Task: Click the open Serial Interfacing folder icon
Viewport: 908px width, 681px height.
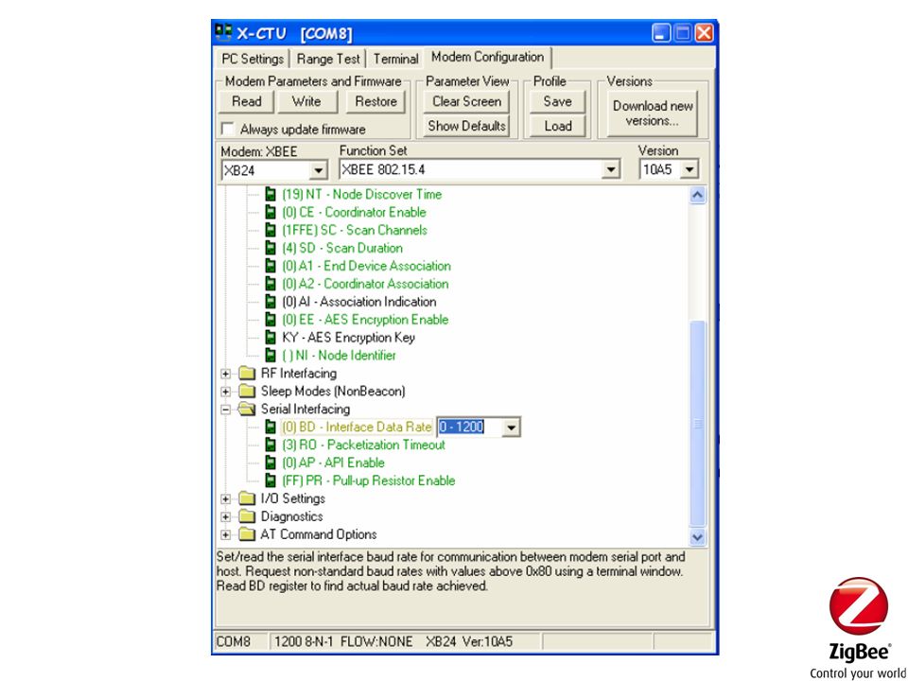Action: 247,410
